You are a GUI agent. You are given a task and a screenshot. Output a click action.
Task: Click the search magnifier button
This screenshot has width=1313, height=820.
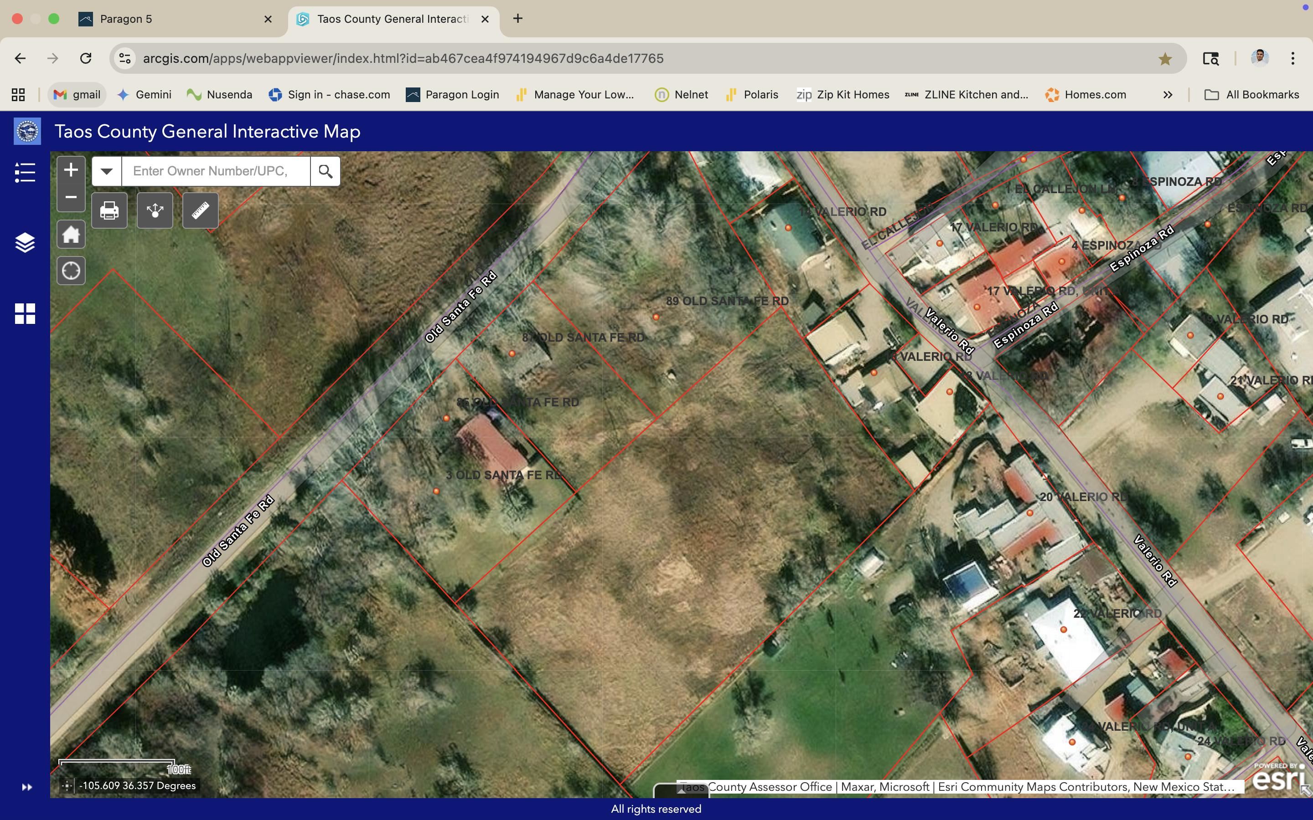coord(325,171)
